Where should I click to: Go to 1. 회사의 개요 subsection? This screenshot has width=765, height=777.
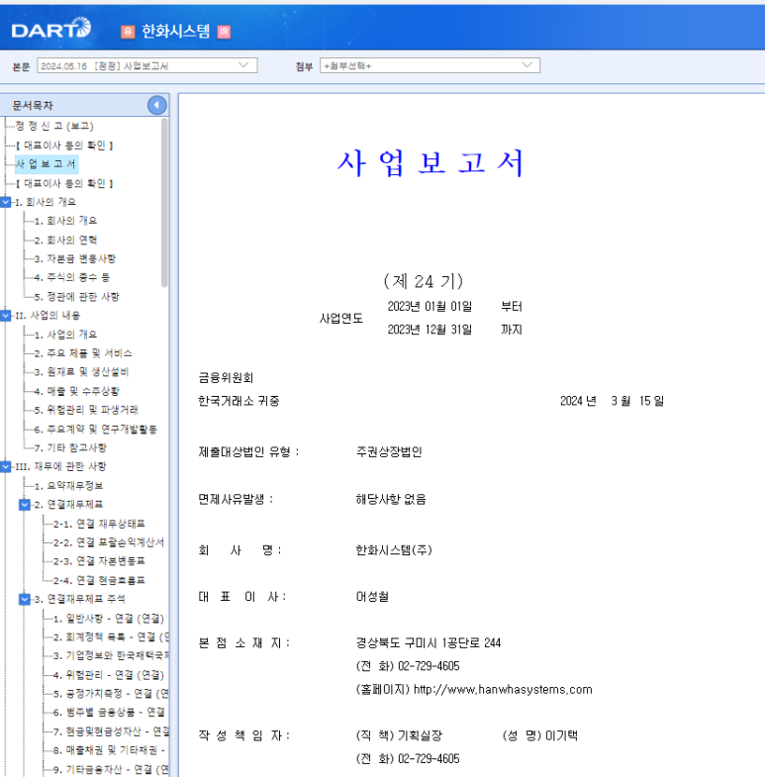[x=66, y=221]
